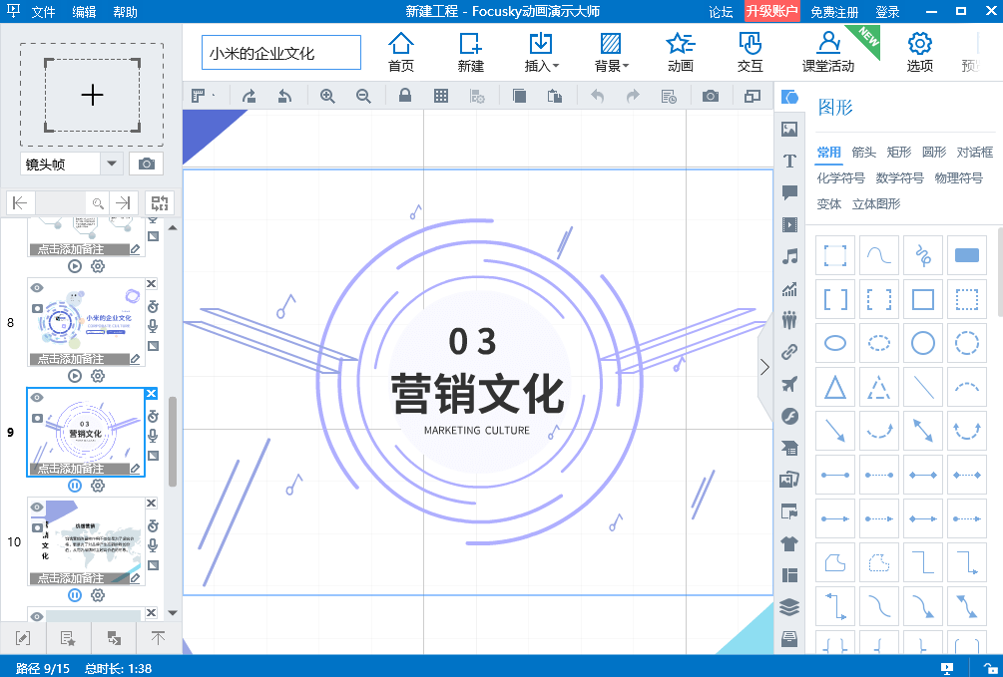This screenshot has height=677, width=1003.
Task: Open the shapes panel icon
Action: click(x=789, y=97)
